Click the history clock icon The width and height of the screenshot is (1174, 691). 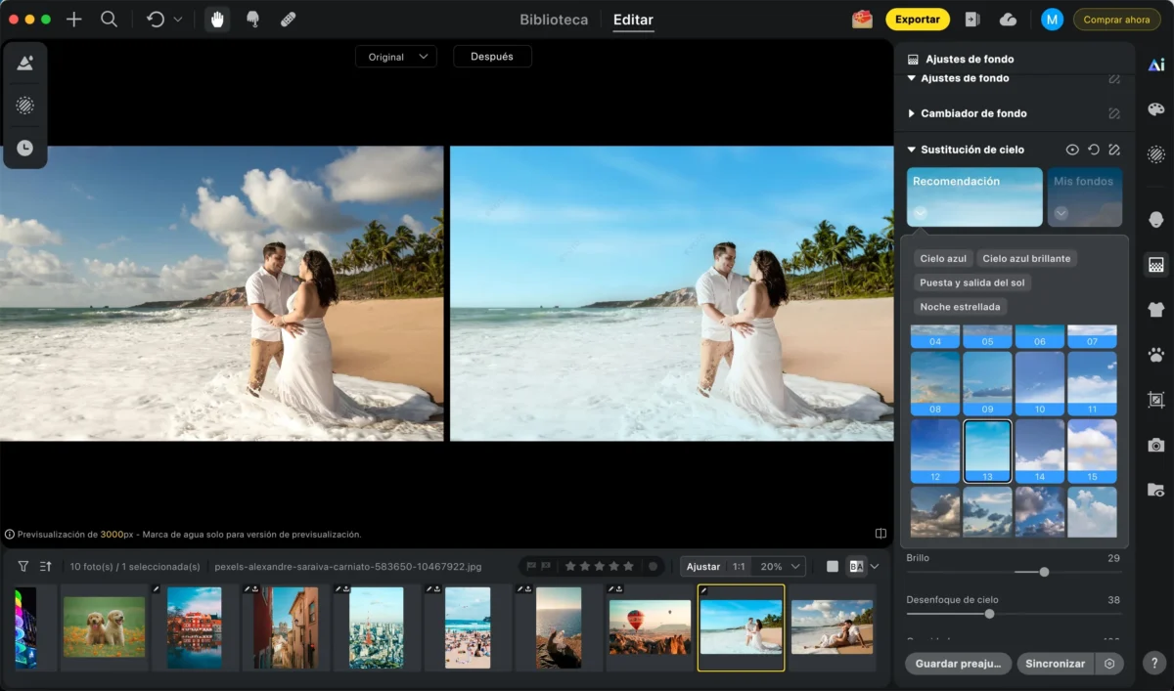point(25,148)
